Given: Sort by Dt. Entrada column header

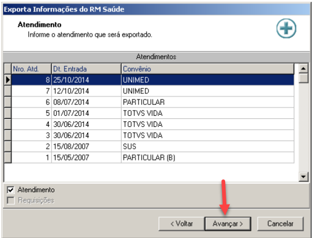Looking at the screenshot, I should point(86,69).
